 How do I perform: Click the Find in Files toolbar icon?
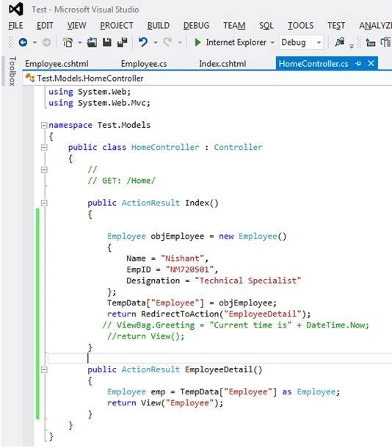(x=339, y=43)
